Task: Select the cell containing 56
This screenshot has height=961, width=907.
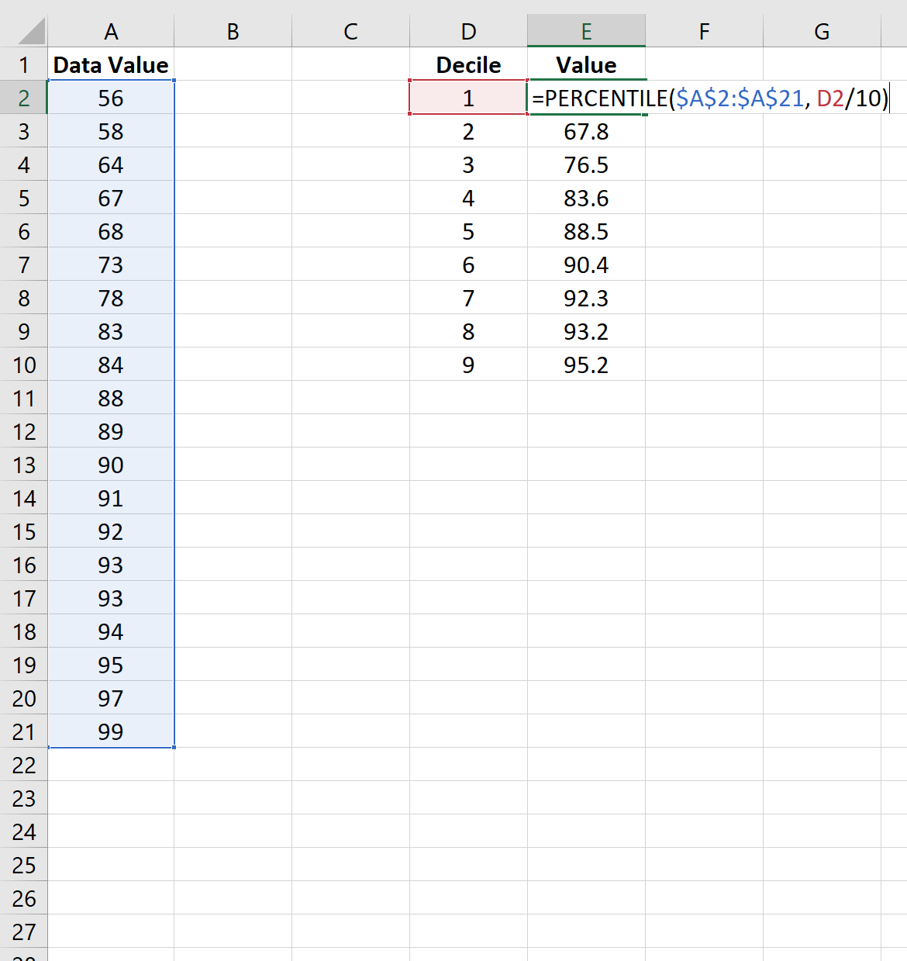Action: point(111,98)
